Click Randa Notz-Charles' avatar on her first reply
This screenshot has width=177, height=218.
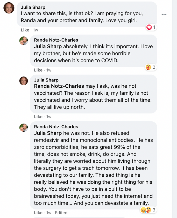(x=24, y=41)
